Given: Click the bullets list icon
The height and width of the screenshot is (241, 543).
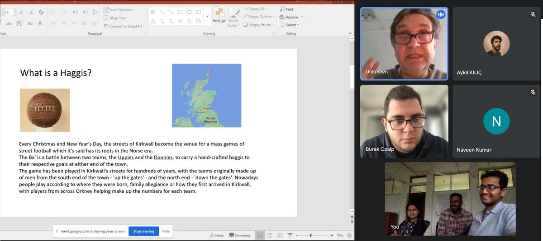Looking at the screenshot, I should (x=54, y=13).
